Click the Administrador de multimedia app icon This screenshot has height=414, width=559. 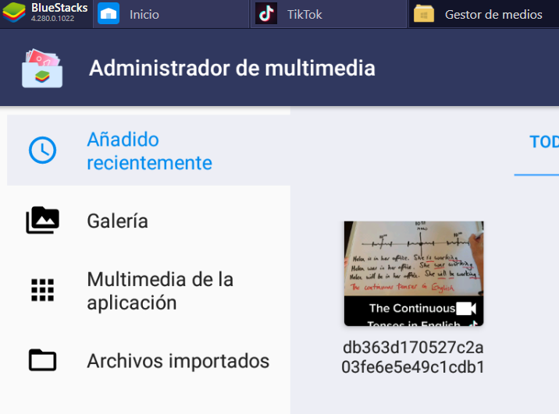coord(43,68)
